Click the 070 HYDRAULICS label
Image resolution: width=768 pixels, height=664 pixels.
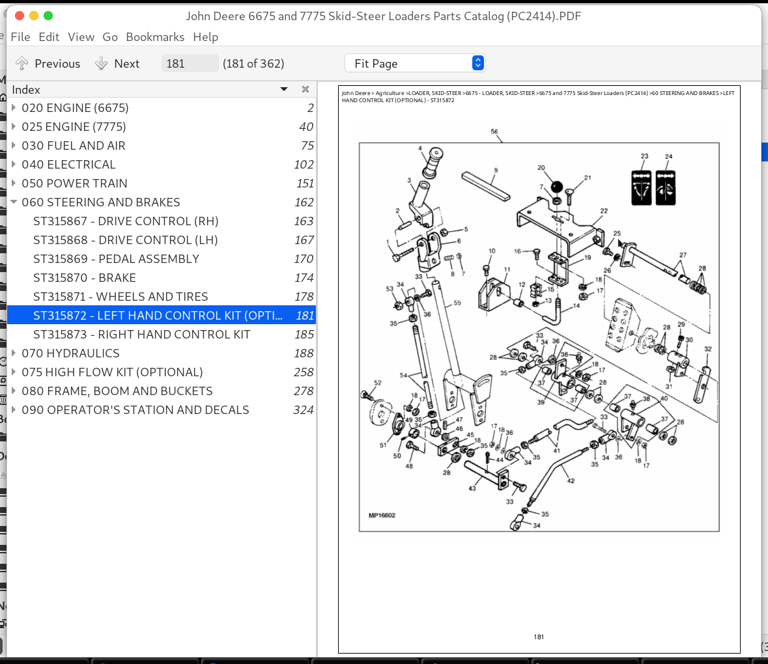pyautogui.click(x=70, y=353)
